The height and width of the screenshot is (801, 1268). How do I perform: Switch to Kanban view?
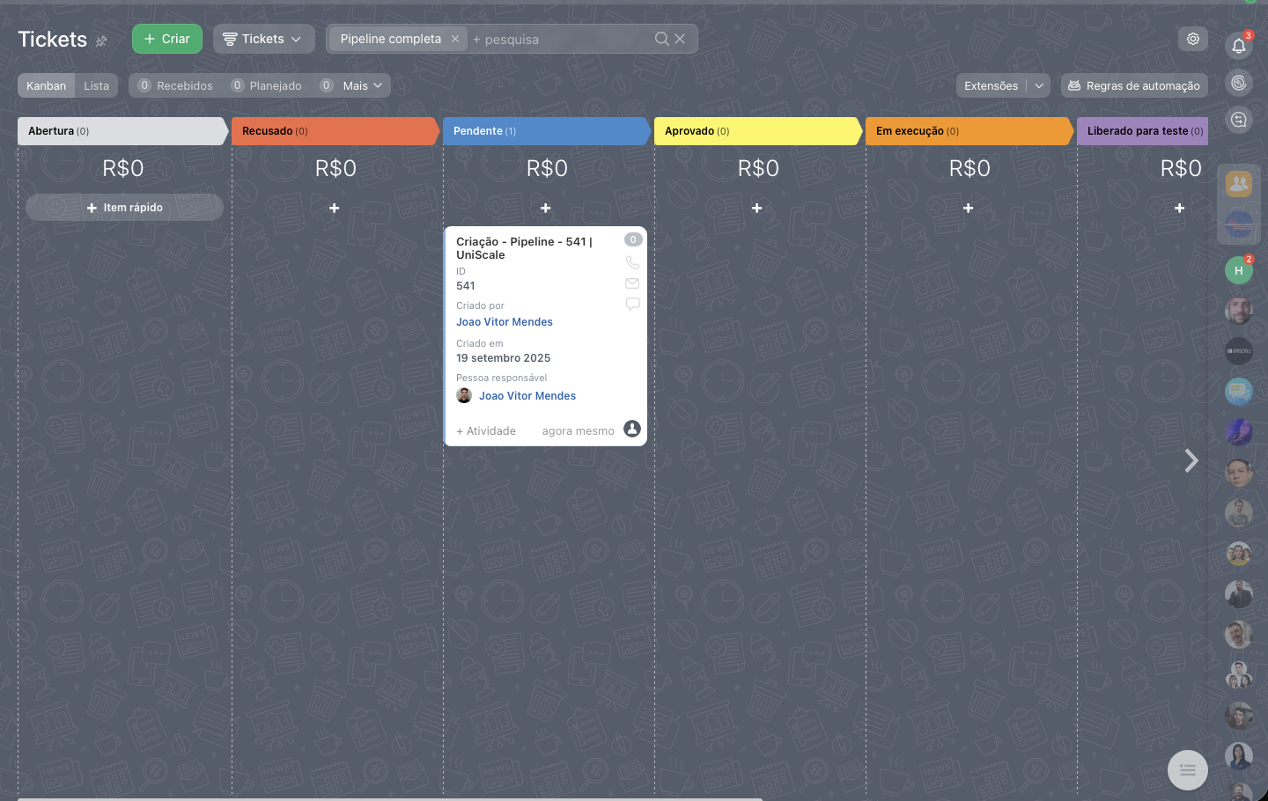coord(46,85)
